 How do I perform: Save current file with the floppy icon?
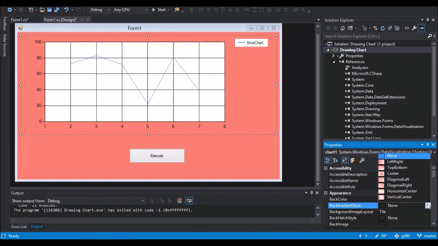(49, 10)
